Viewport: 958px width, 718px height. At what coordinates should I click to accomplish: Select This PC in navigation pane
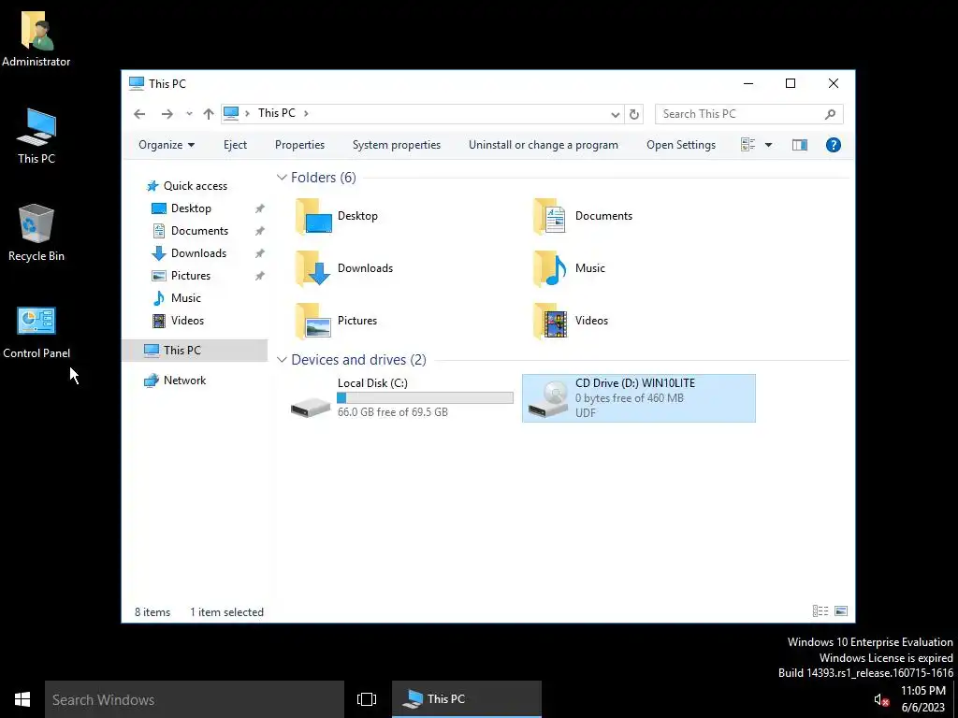click(195, 351)
